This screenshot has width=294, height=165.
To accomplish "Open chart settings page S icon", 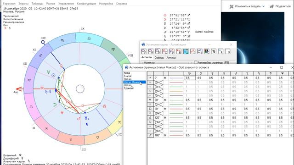I will coord(193,51).
